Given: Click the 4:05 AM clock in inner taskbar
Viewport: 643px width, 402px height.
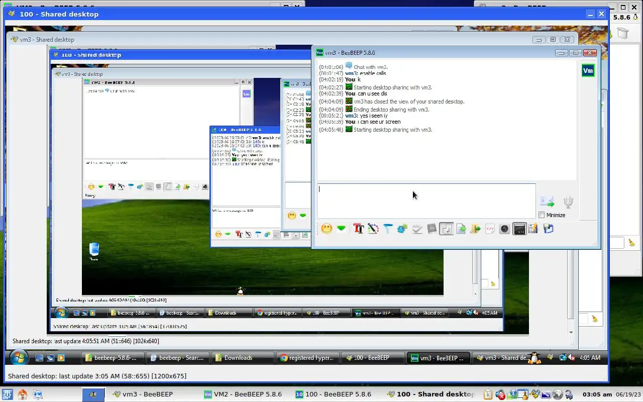Looking at the screenshot, I should pyautogui.click(x=590, y=358).
